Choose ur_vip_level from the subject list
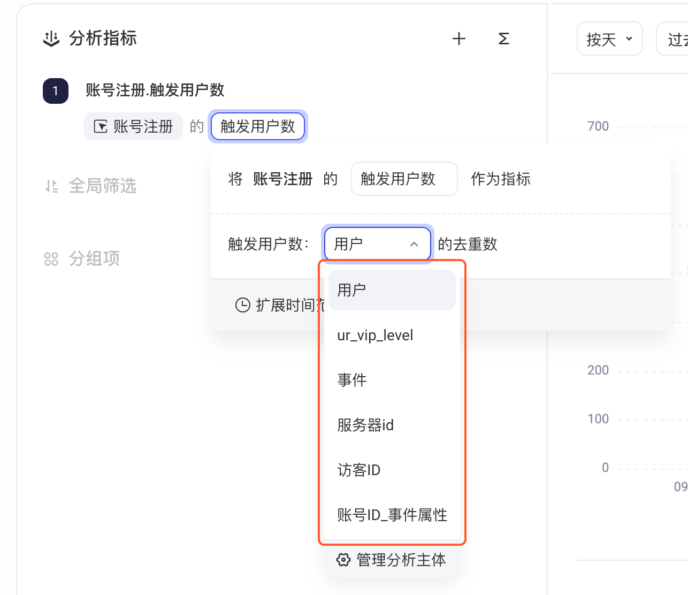688x595 pixels. tap(392, 335)
